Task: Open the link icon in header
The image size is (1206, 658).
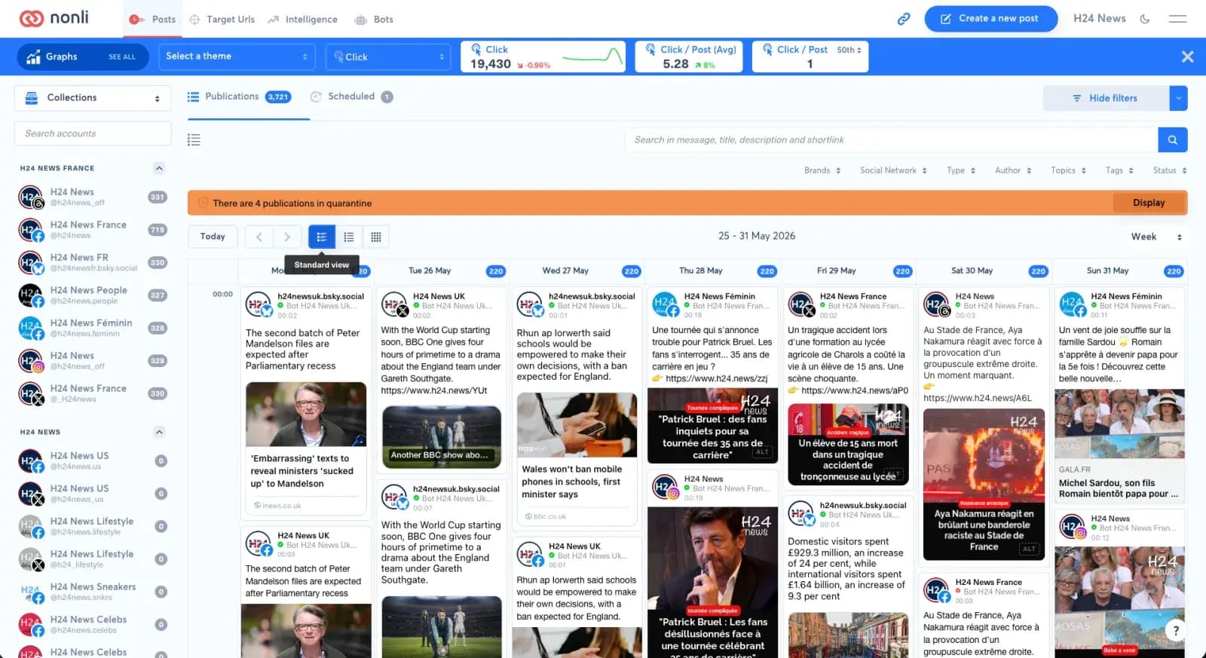Action: click(x=903, y=19)
